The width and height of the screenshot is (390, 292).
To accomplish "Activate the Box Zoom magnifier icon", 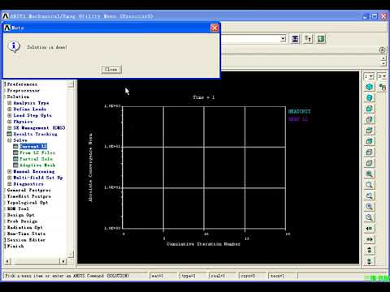I will coord(369,195).
